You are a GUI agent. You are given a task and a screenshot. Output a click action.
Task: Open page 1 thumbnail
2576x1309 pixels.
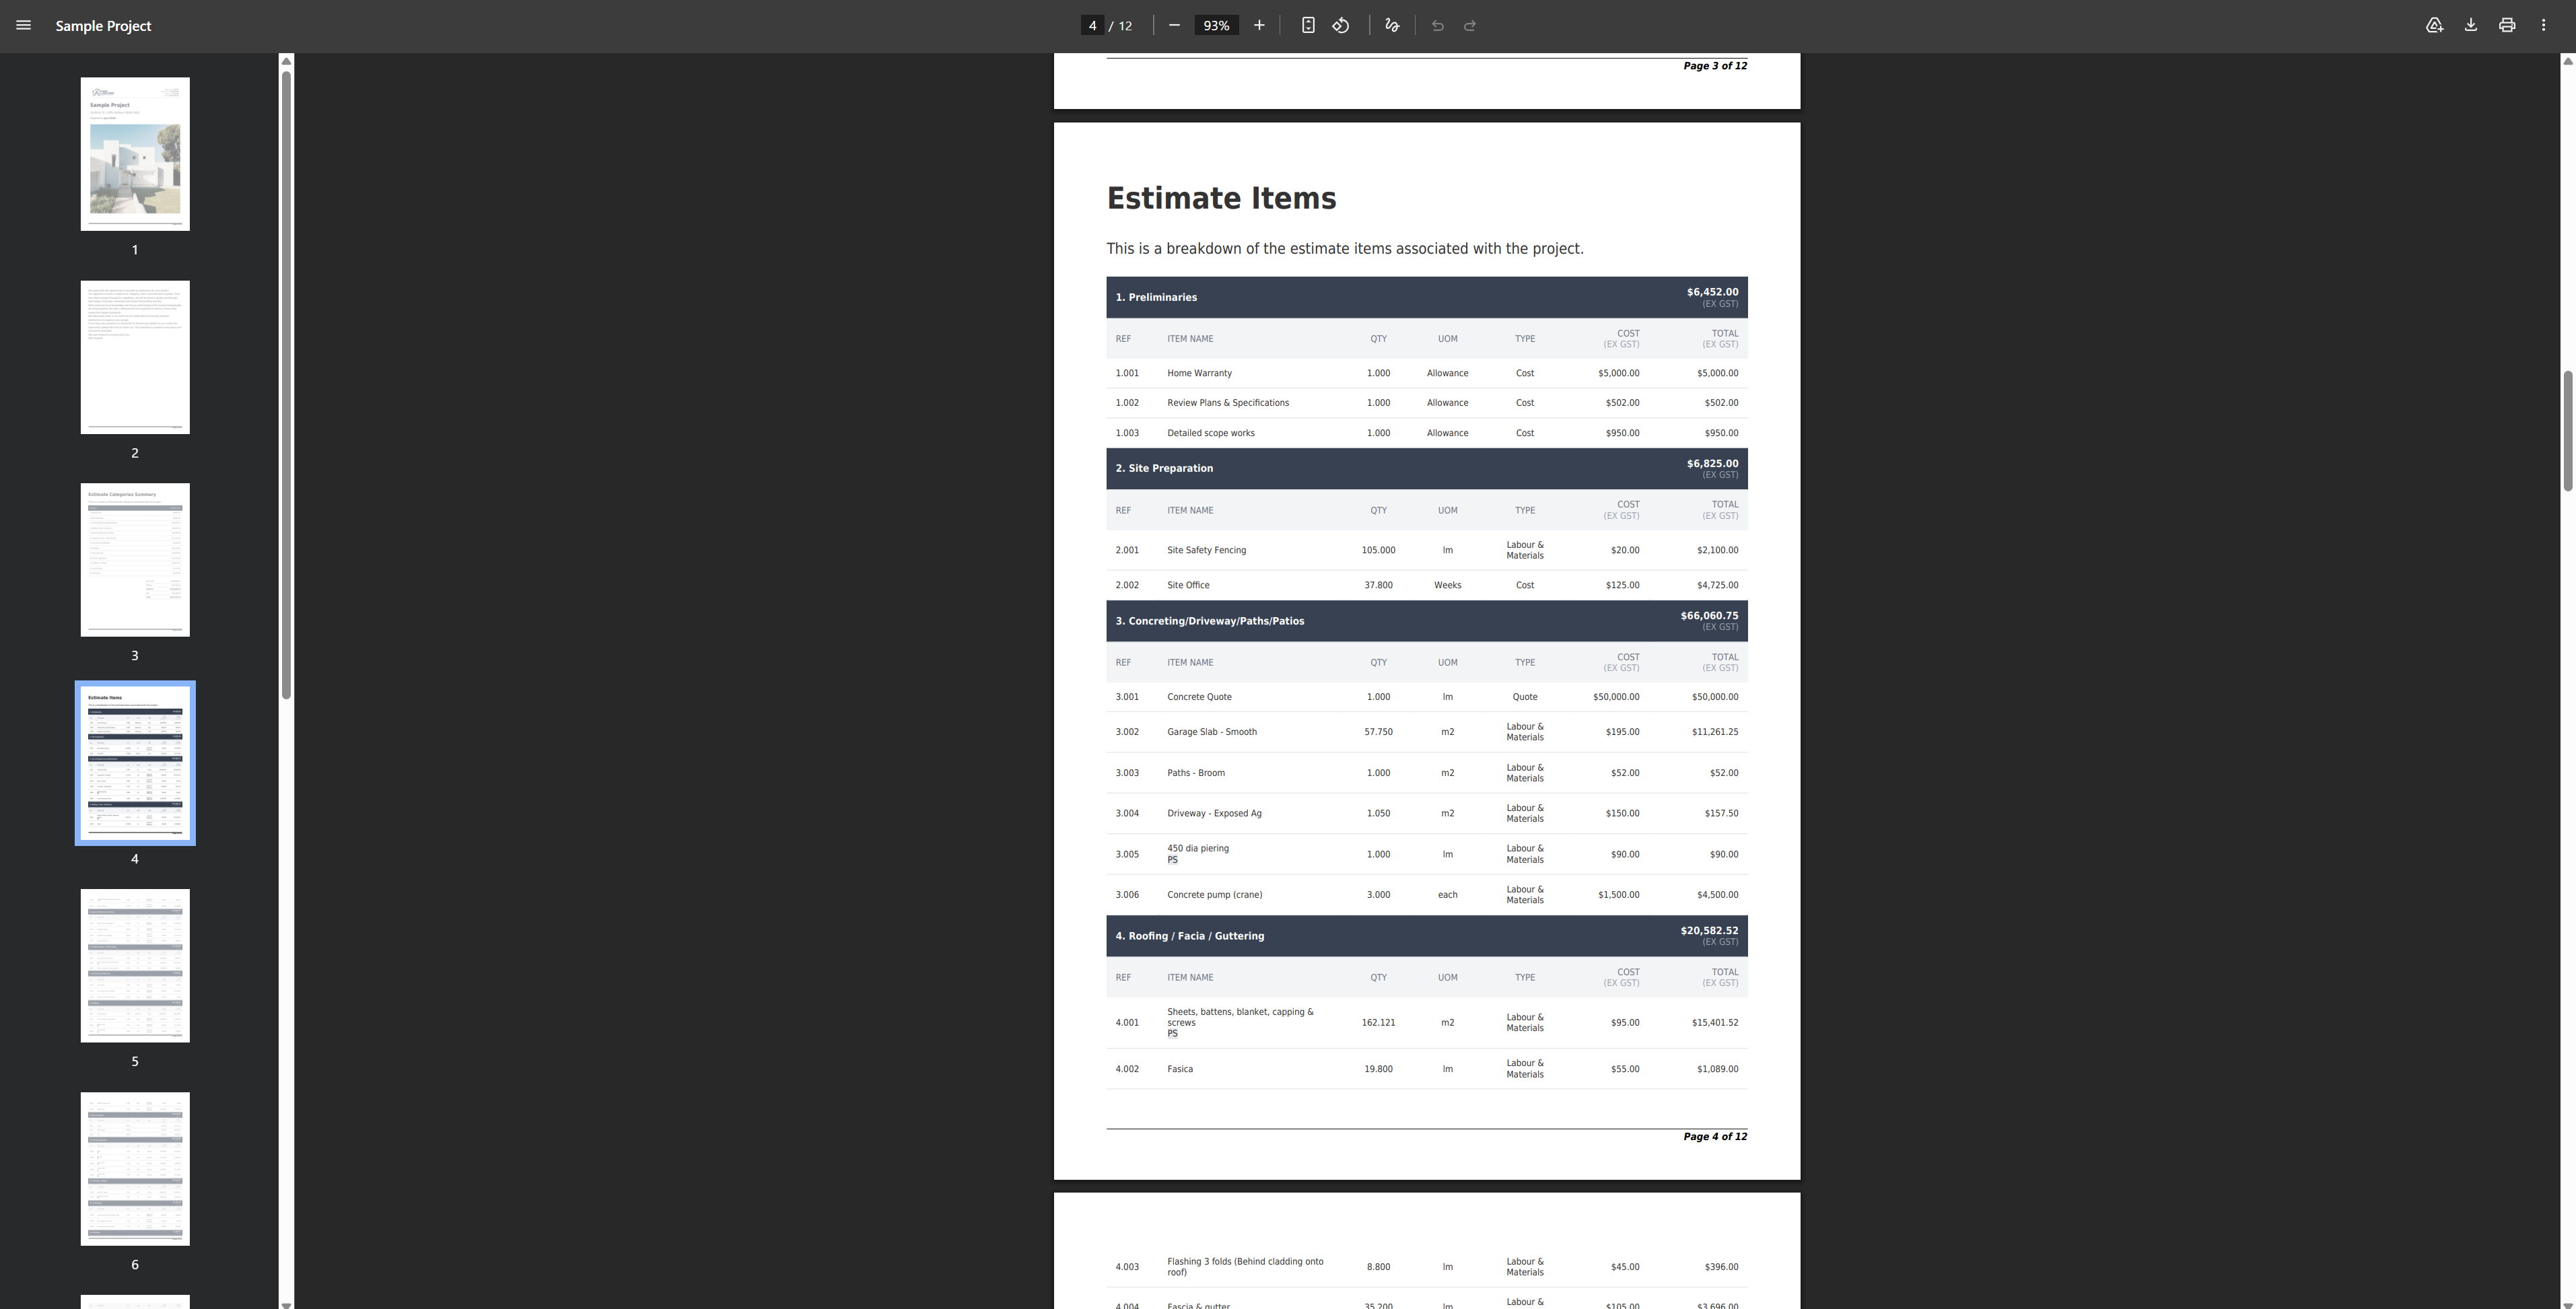135,154
